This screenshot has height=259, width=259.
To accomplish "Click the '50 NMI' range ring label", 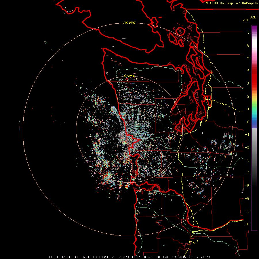I will (x=129, y=76).
